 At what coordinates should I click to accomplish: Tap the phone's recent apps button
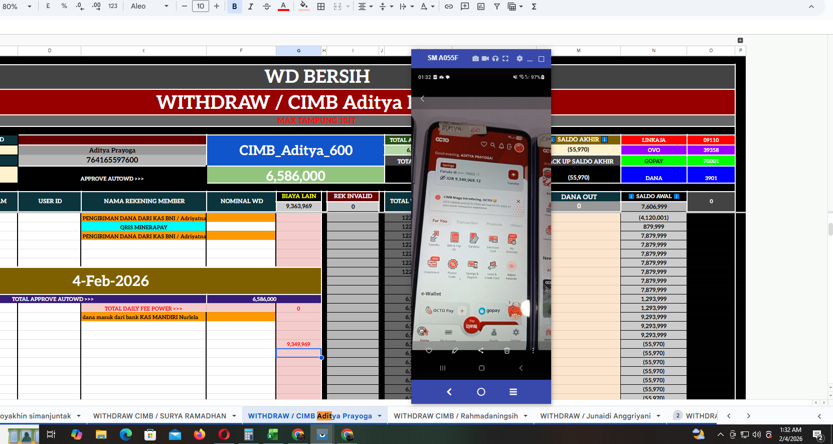click(x=443, y=368)
